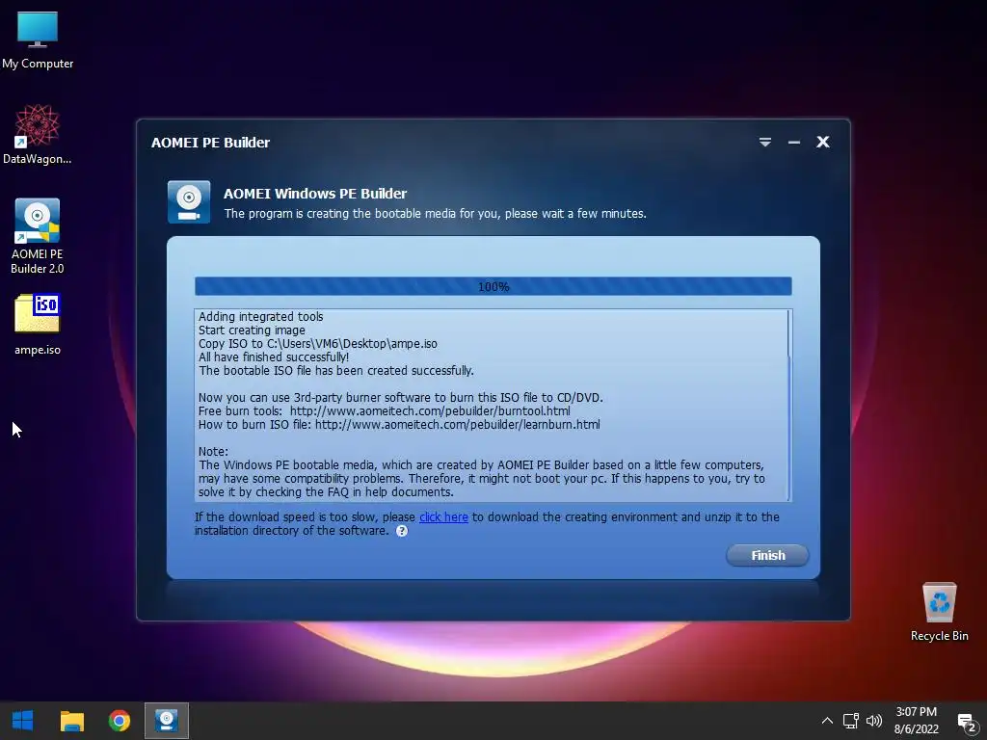Click the help question mark icon
Image resolution: width=987 pixels, height=740 pixels.
[x=402, y=531]
